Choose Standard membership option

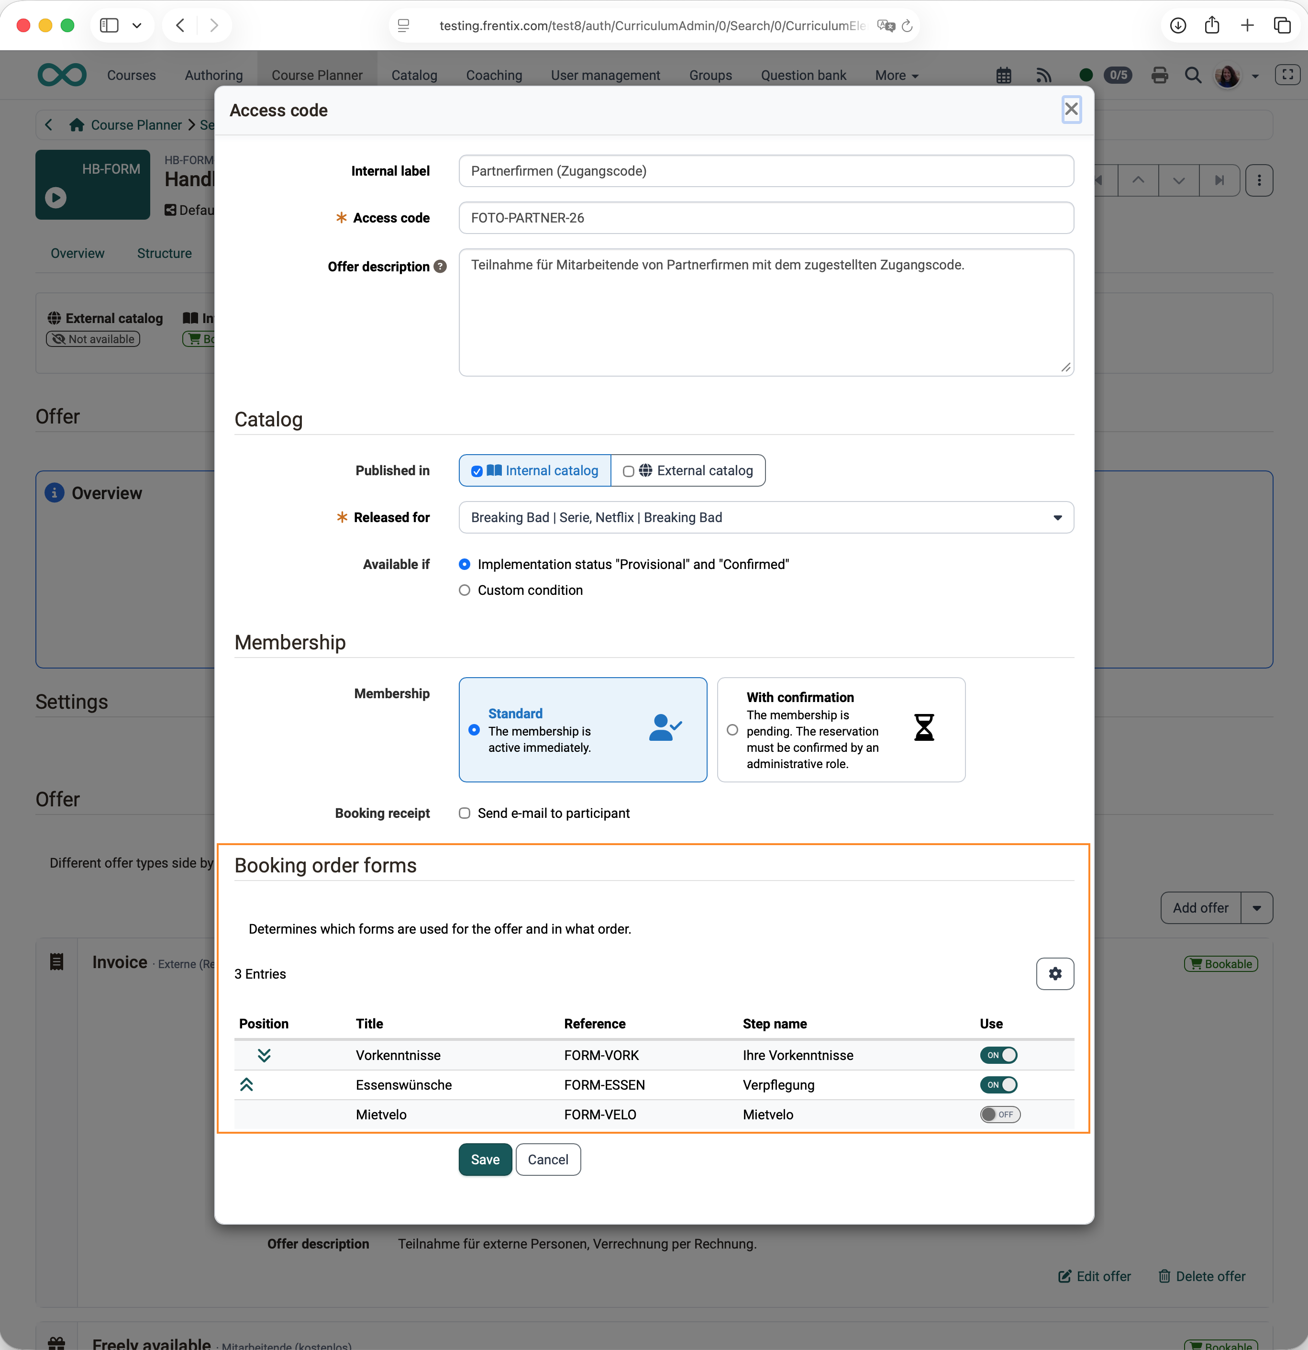click(582, 729)
